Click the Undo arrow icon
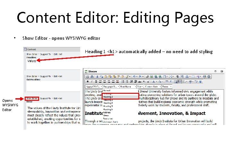231x144 pixels. click(x=134, y=76)
